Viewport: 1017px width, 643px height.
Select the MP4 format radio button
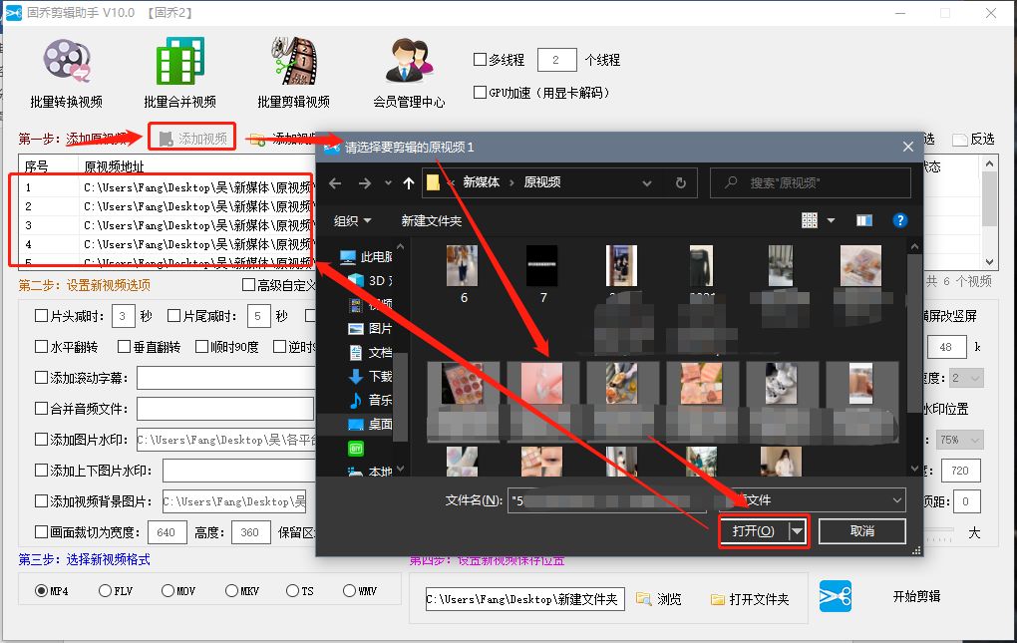[x=42, y=590]
